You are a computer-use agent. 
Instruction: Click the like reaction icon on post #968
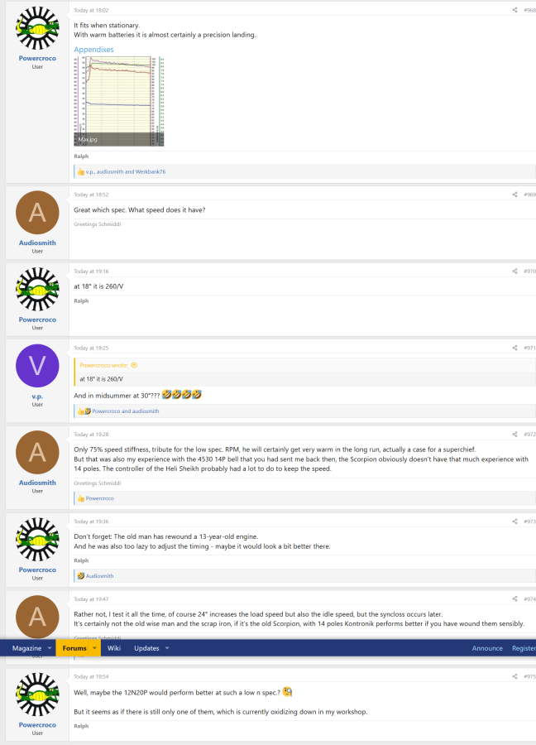point(80,171)
